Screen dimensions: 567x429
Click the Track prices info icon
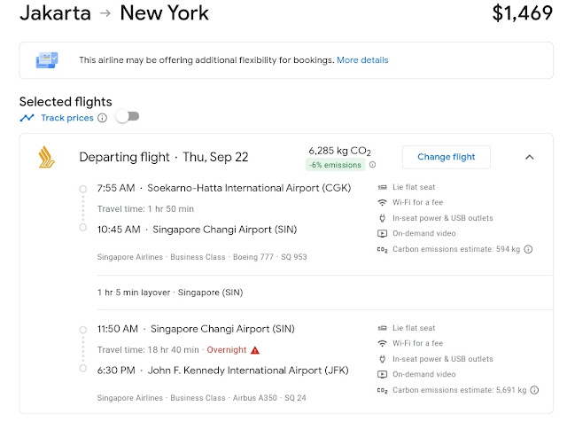pos(102,118)
